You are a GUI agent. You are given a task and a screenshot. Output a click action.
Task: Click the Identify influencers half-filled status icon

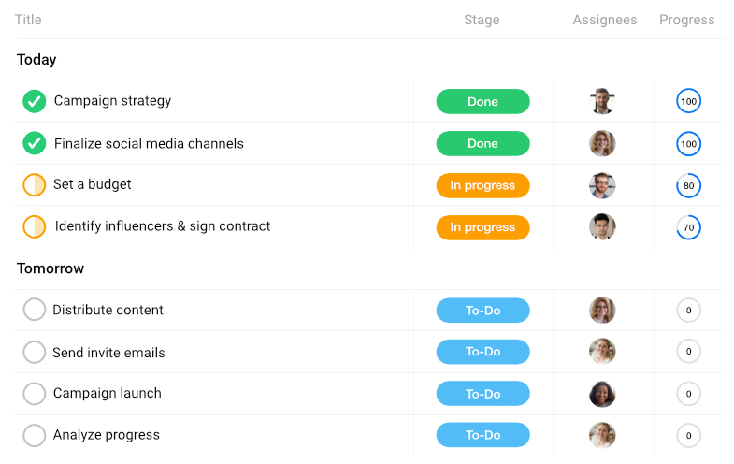tap(35, 226)
